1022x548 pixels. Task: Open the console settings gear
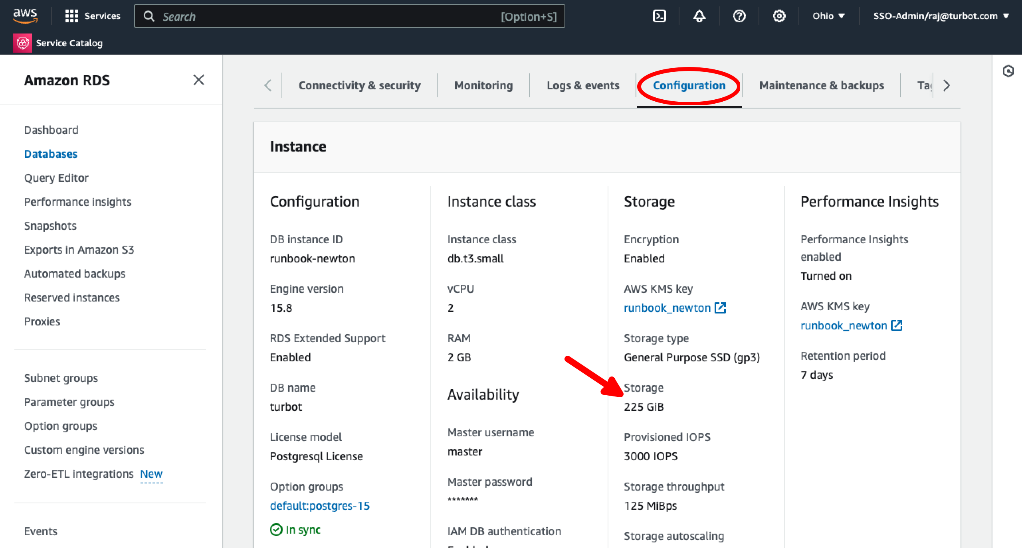778,16
